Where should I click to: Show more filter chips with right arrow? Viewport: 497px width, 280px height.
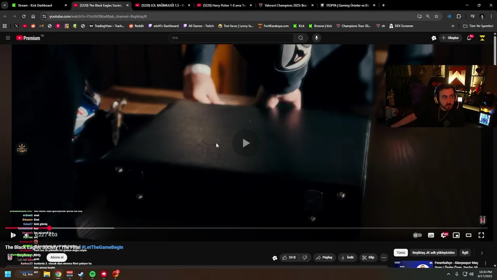[x=482, y=253]
